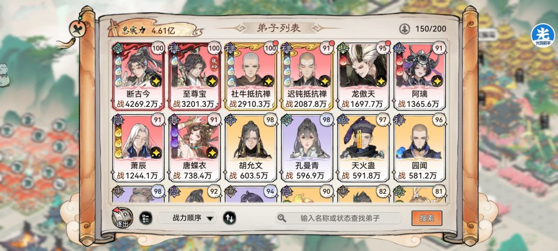Click the orange 搜索 button
The height and width of the screenshot is (251, 558).
coord(427,218)
